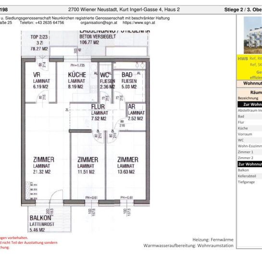262x262 pixels.
Task: Click the '11.51 M2' Zimmer area
Action: coord(86,172)
